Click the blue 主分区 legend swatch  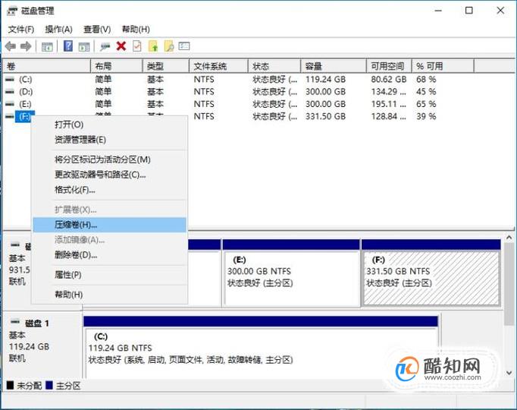click(49, 385)
